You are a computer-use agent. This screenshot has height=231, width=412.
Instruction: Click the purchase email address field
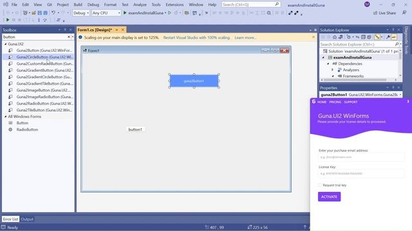coord(361,157)
